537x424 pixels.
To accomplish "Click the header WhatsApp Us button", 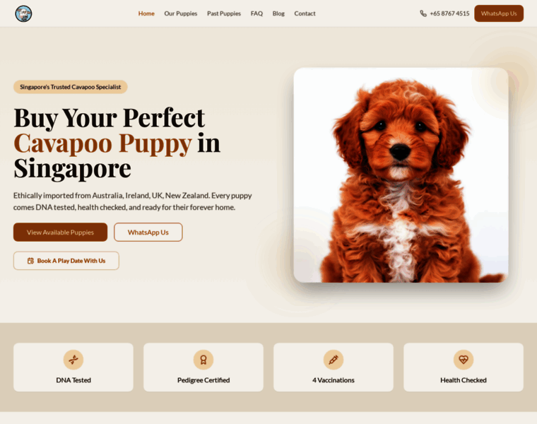I will 499,13.
